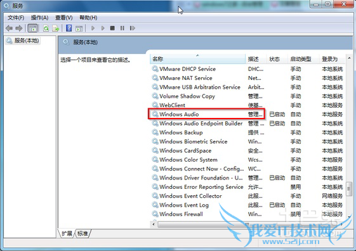Click the Export List toolbar icon
The image size is (356, 251).
tap(56, 29)
